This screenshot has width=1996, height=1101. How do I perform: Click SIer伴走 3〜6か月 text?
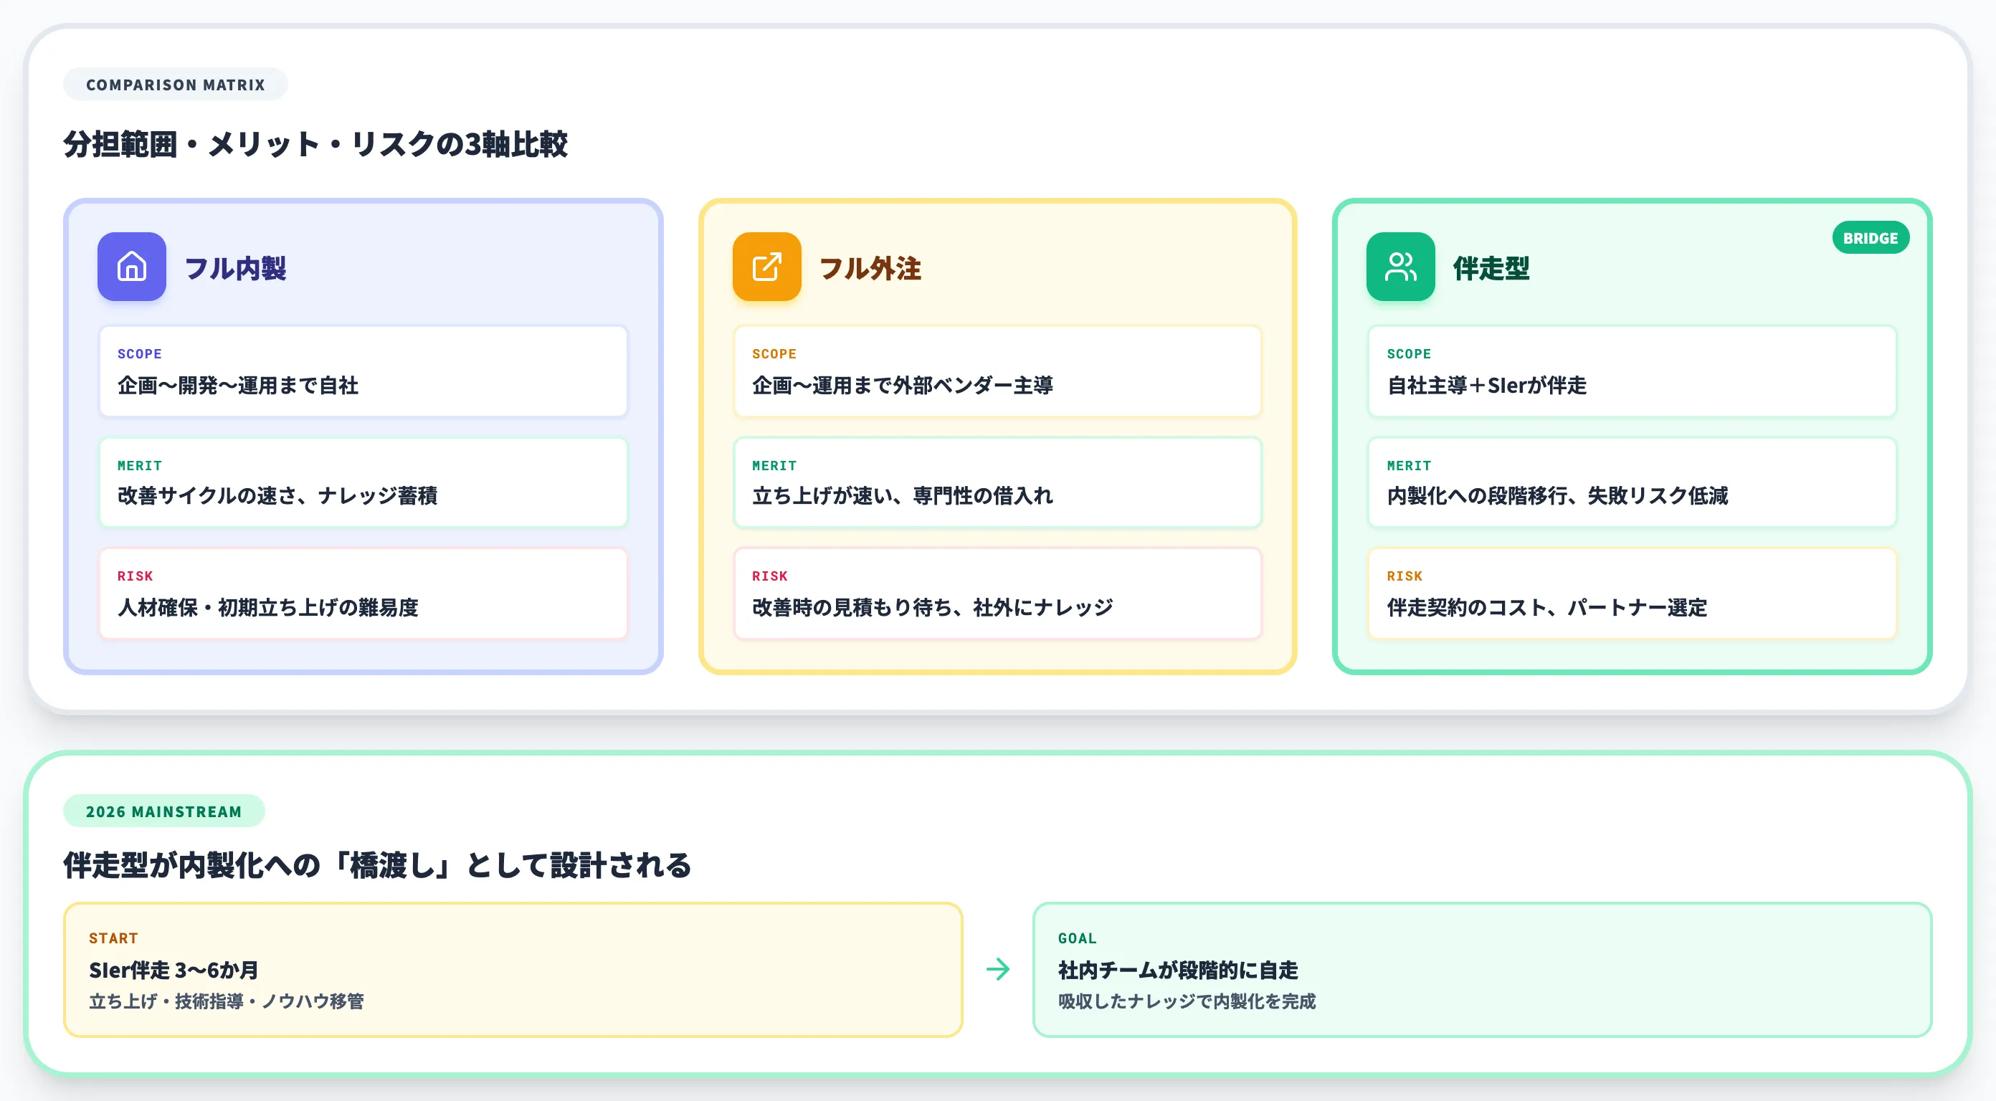(x=174, y=970)
